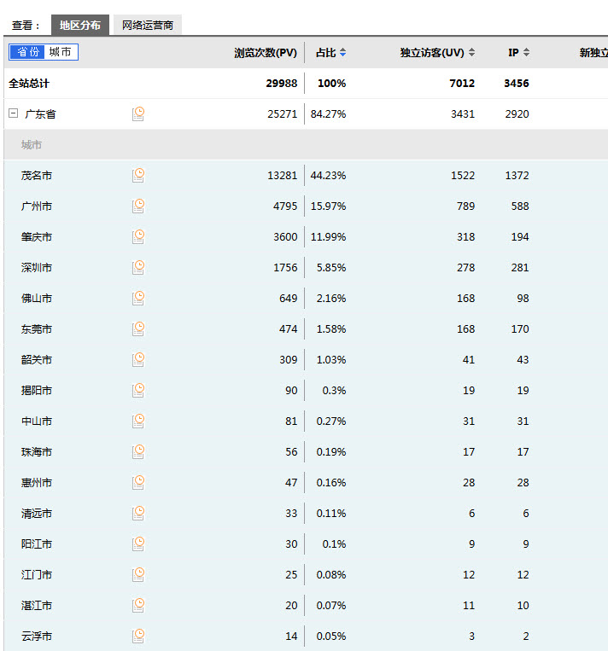Collapse the 广东省 row

coord(13,113)
